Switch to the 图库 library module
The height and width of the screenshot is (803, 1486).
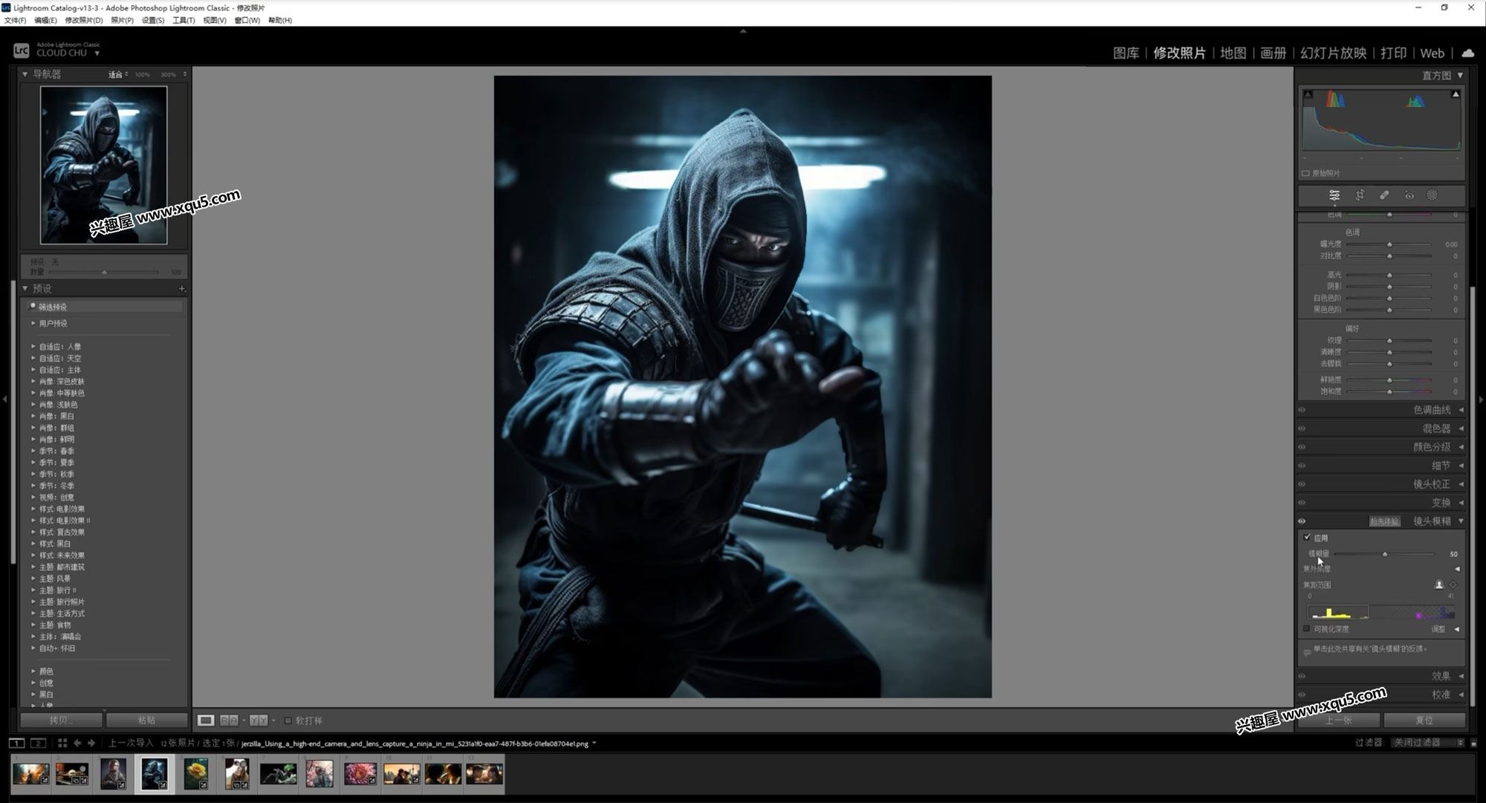1126,53
